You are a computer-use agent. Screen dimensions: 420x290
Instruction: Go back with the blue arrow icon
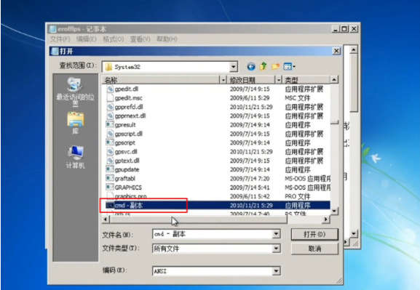click(x=250, y=66)
